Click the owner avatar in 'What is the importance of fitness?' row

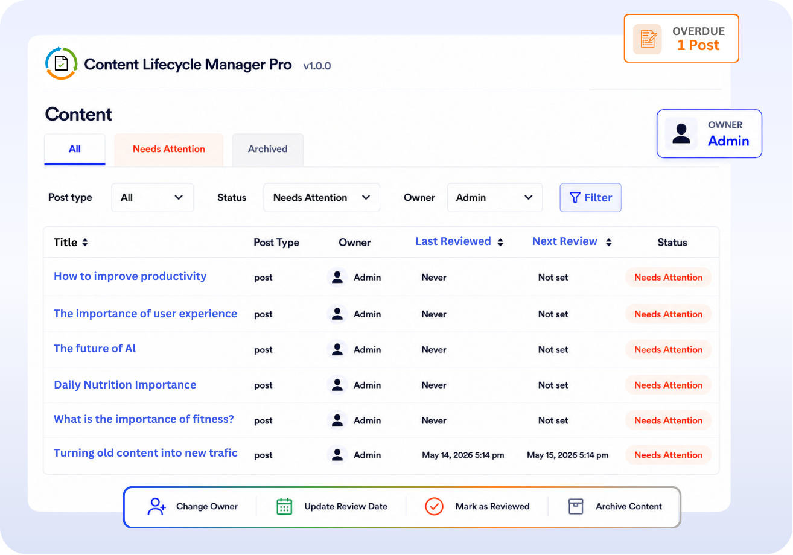337,420
